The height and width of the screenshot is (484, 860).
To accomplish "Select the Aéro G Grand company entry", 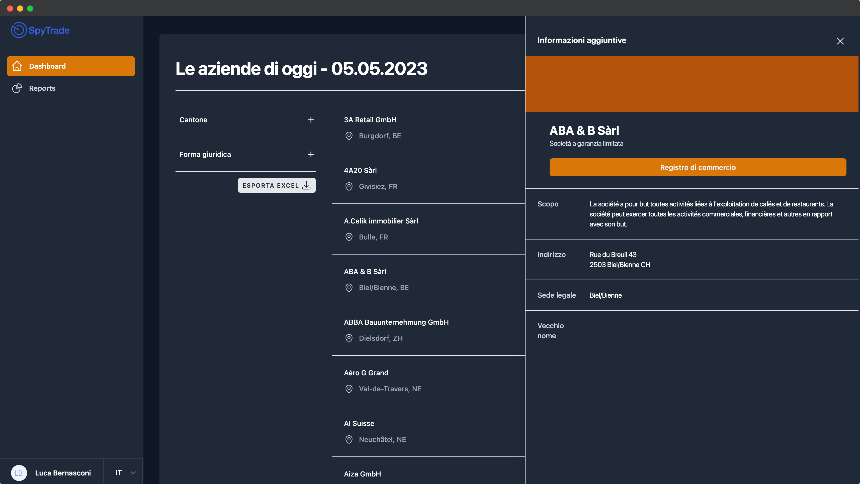I will pos(366,373).
